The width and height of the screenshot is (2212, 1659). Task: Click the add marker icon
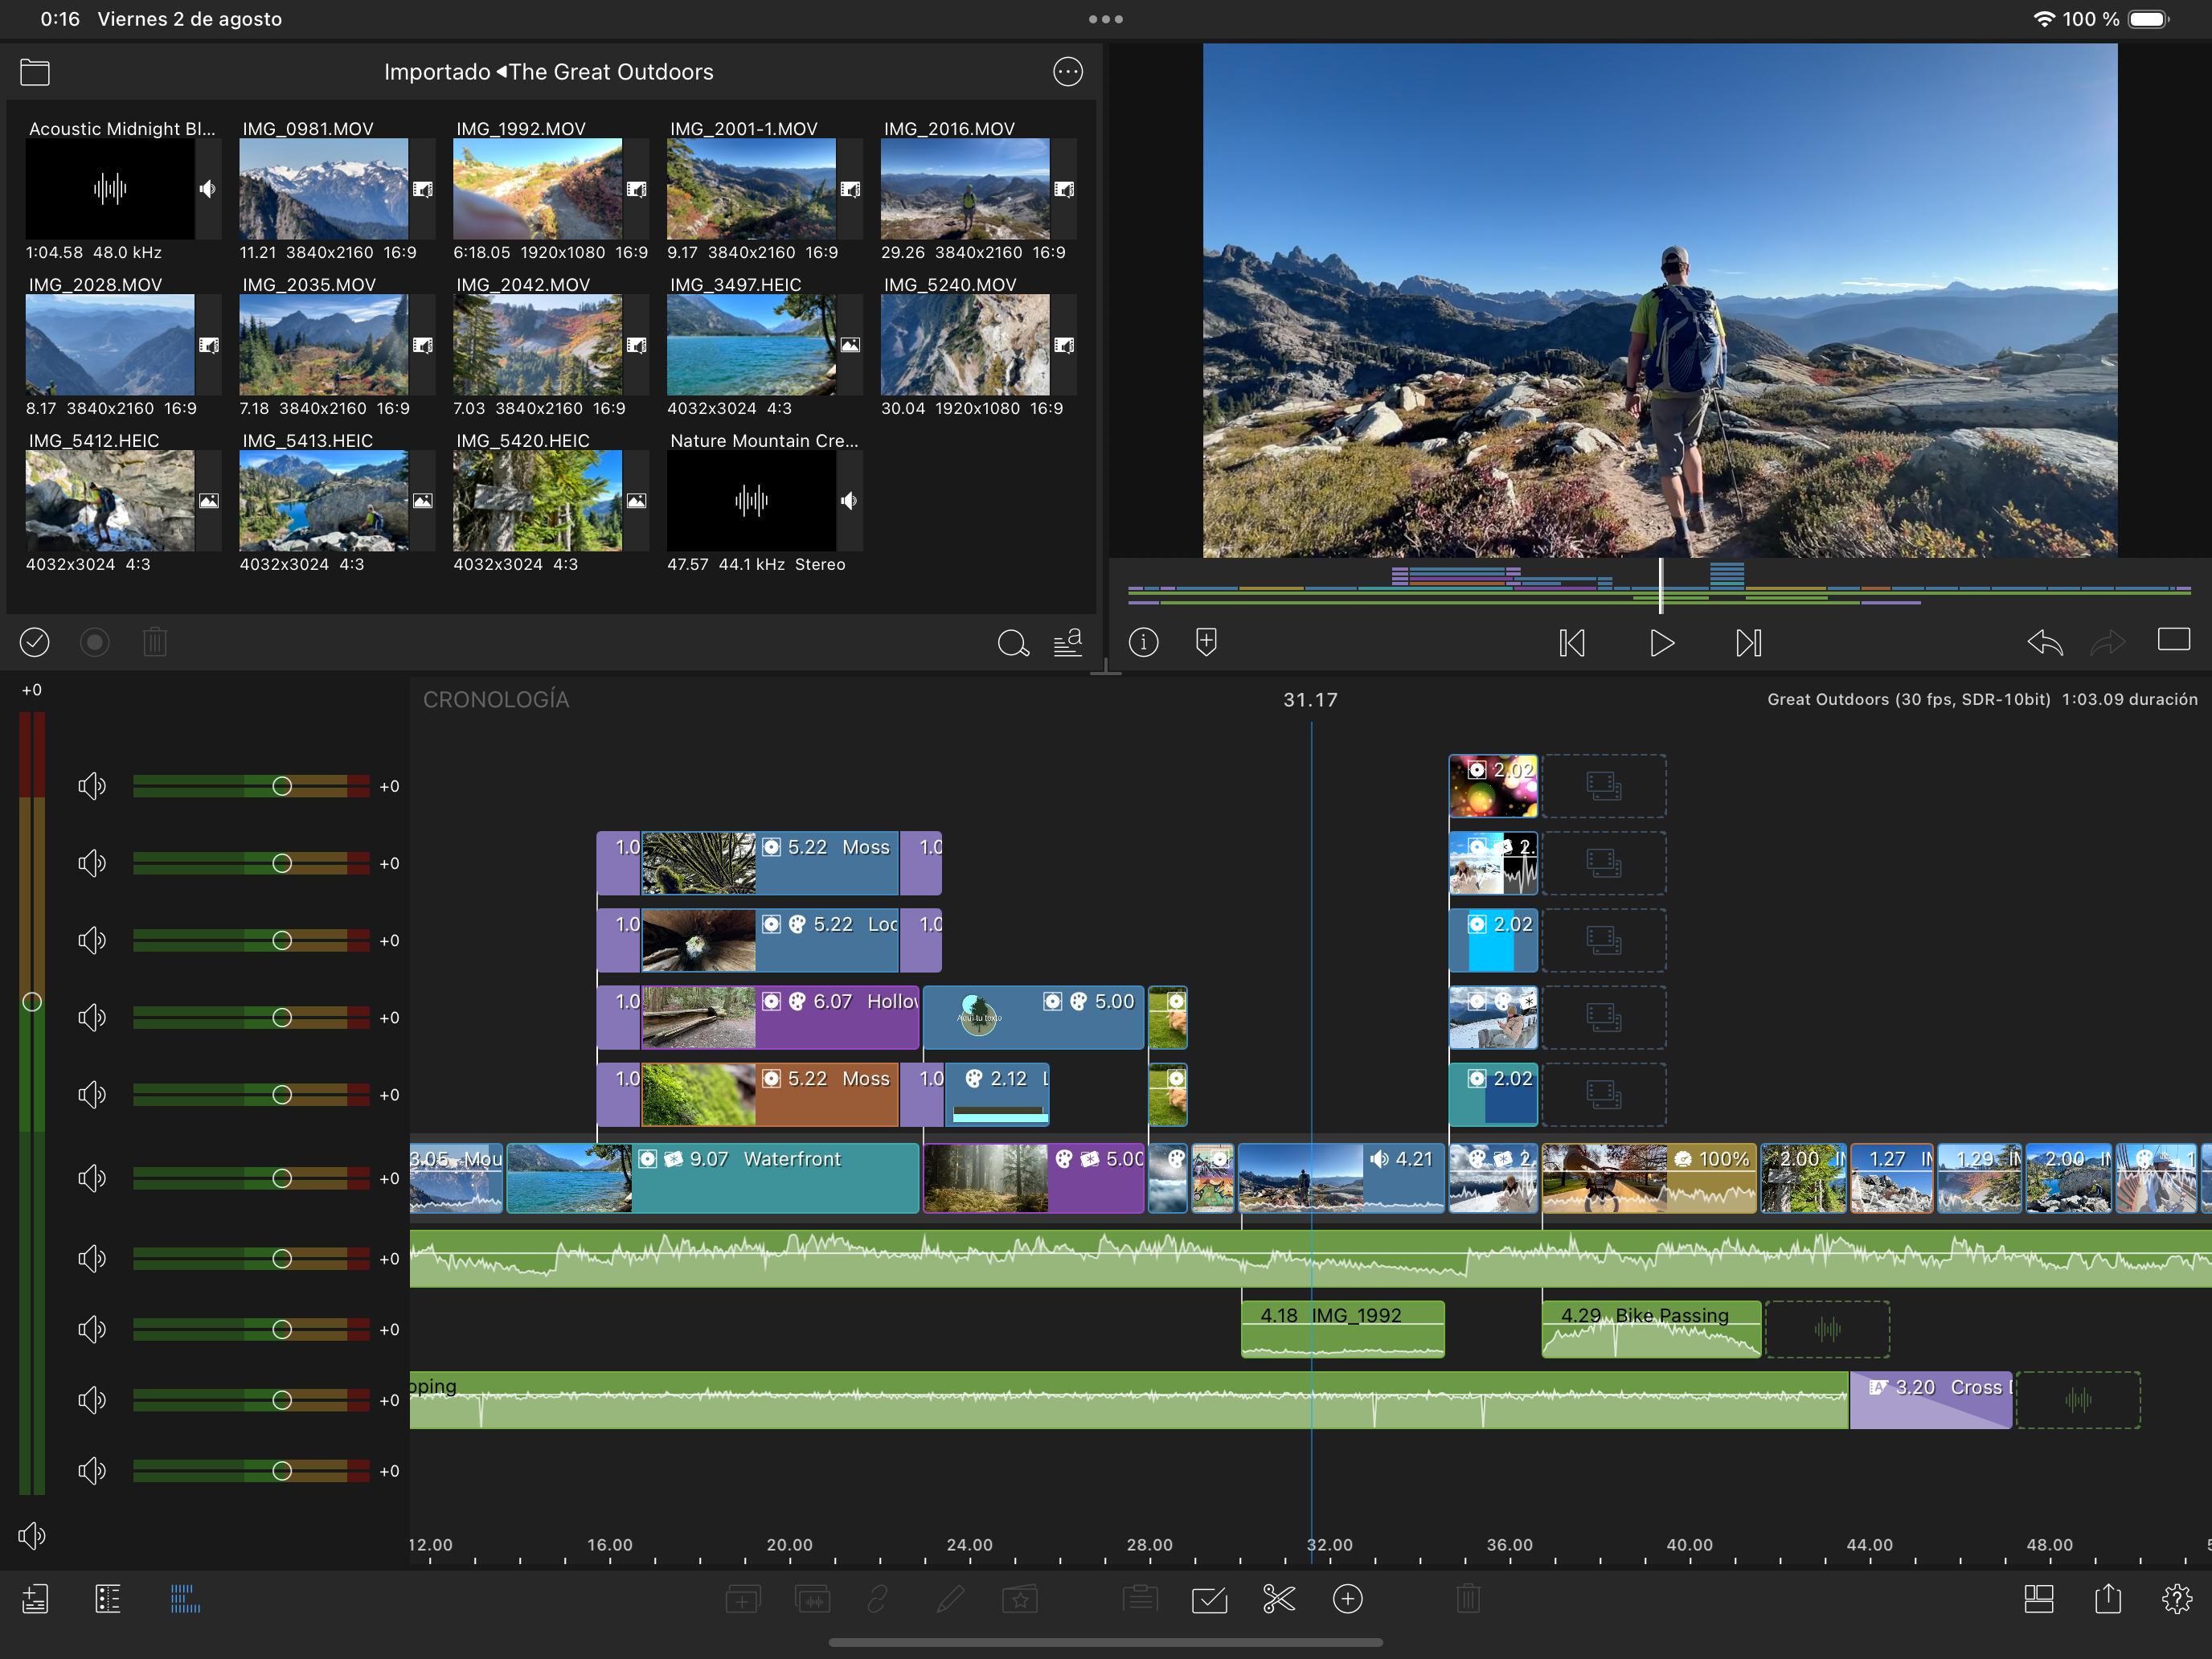point(1206,643)
